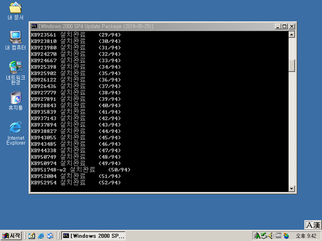322x241 pixels.
Task: Click the KB935839 line in console
Action: pyautogui.click(x=76, y=112)
